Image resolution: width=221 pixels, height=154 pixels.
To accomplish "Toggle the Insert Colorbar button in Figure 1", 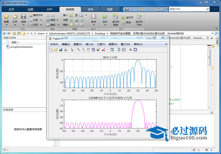I will point(119,50).
